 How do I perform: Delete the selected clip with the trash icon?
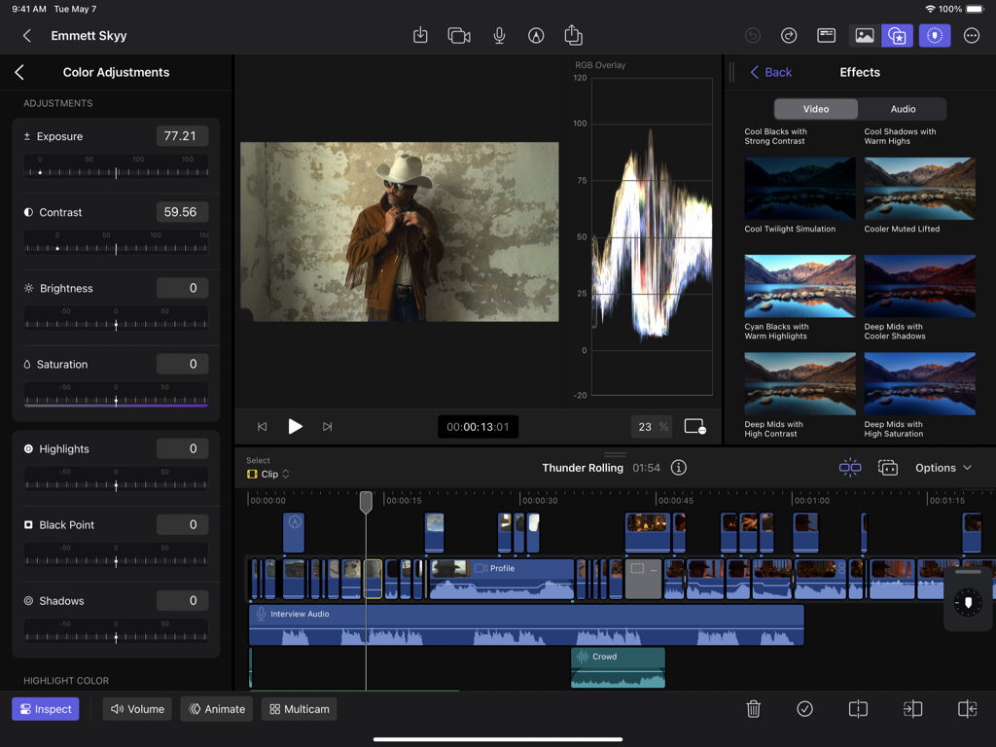pyautogui.click(x=754, y=709)
